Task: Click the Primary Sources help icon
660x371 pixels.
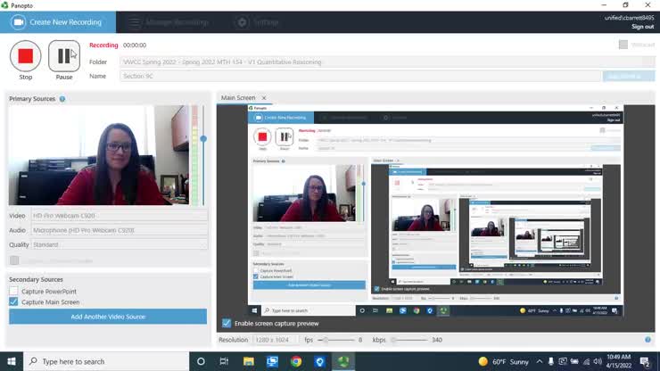Action: pos(62,99)
